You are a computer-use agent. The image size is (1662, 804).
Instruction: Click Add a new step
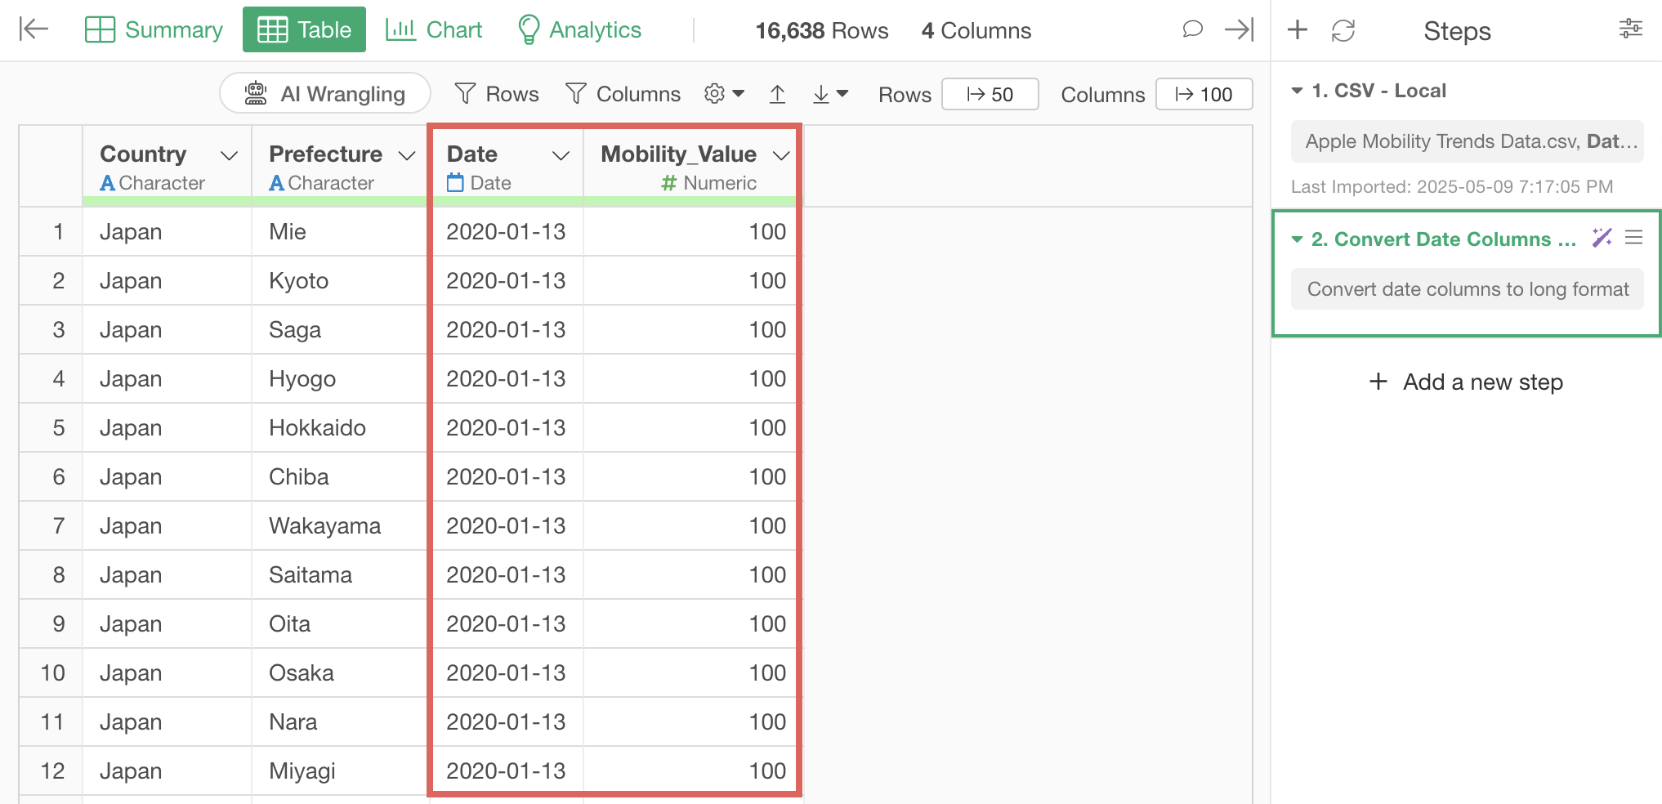(x=1466, y=382)
